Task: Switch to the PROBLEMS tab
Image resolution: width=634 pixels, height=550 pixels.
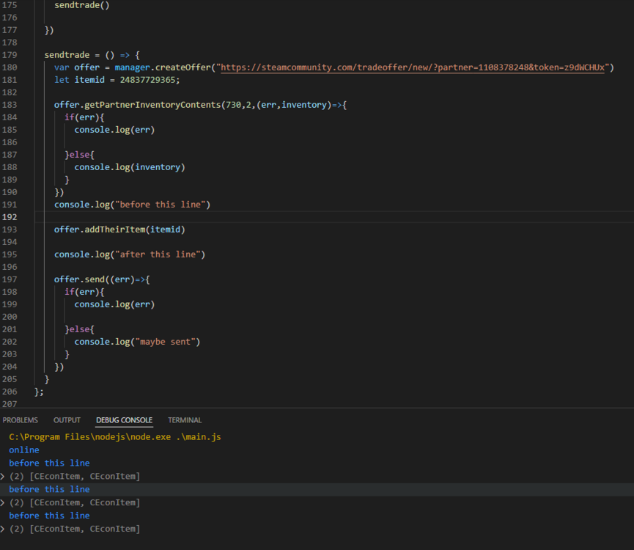Action: coord(20,420)
